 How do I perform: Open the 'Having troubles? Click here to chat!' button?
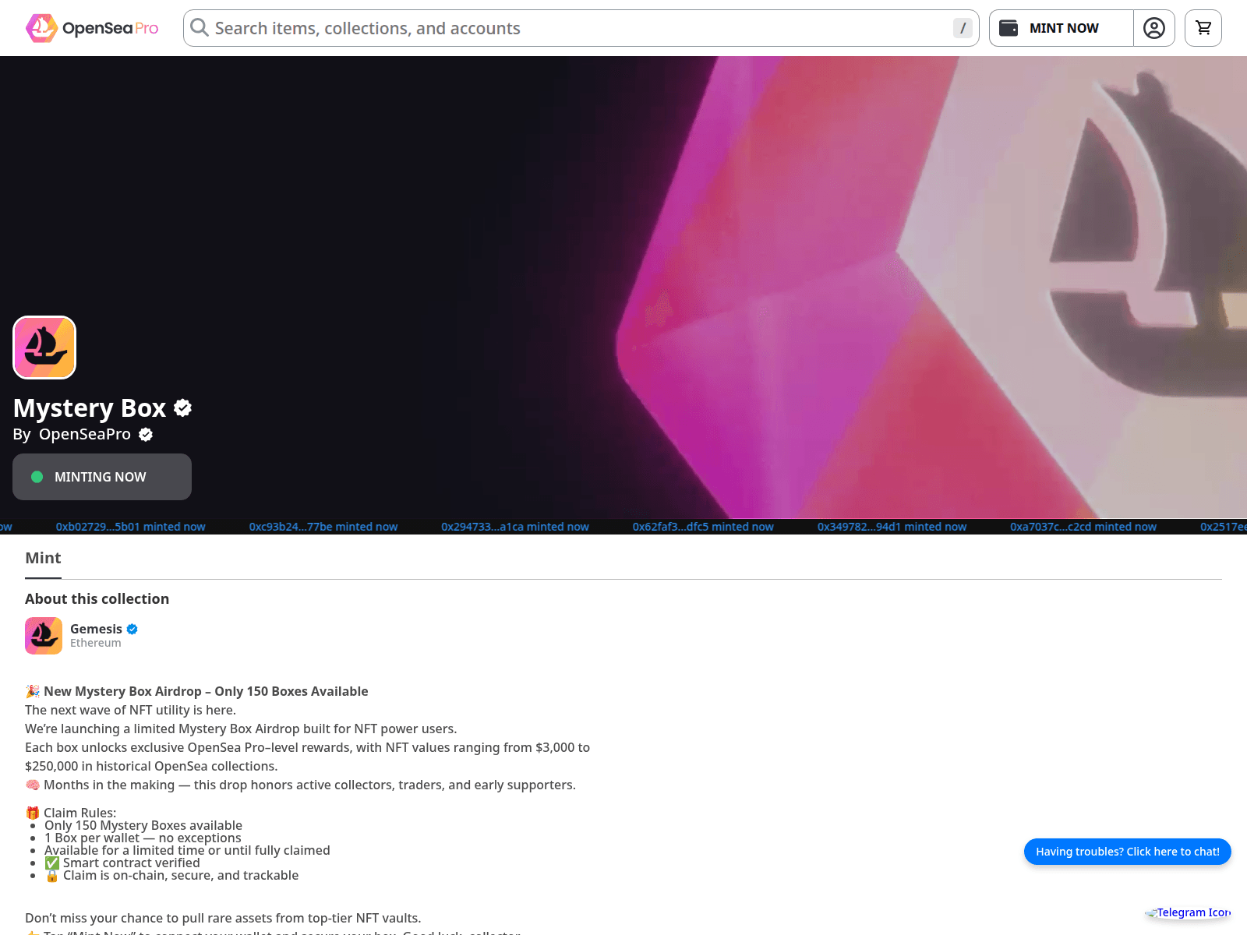tap(1128, 852)
